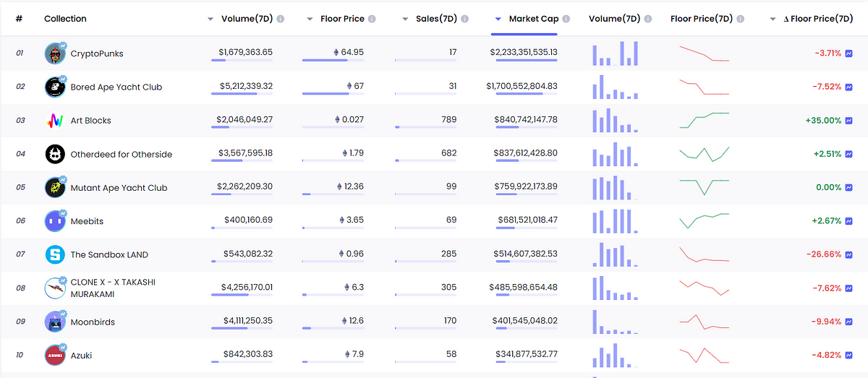
Task: Toggle Market Cap sort arrow
Action: (498, 20)
